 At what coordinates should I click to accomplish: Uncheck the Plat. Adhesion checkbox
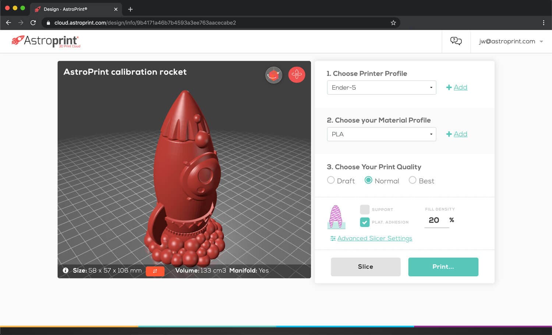pos(364,222)
